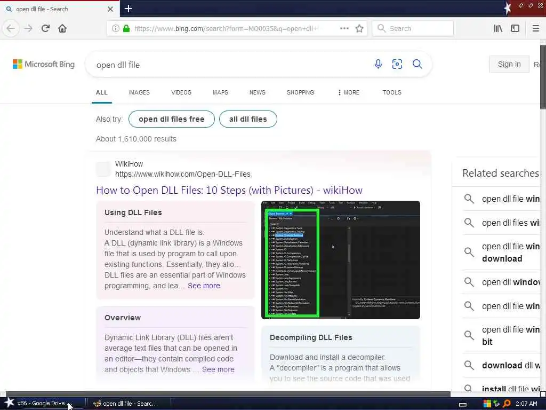Bookmark this page with the star
Screen dimensions: 546x410
click(x=359, y=28)
